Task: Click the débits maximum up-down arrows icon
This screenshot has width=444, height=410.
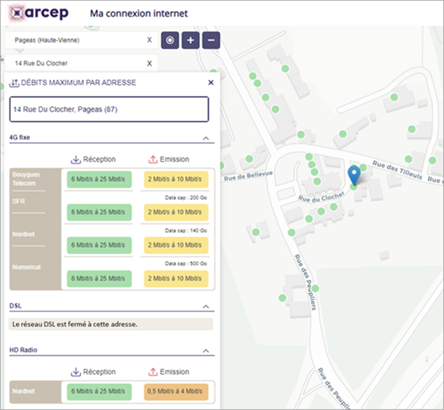Action: pyautogui.click(x=15, y=83)
